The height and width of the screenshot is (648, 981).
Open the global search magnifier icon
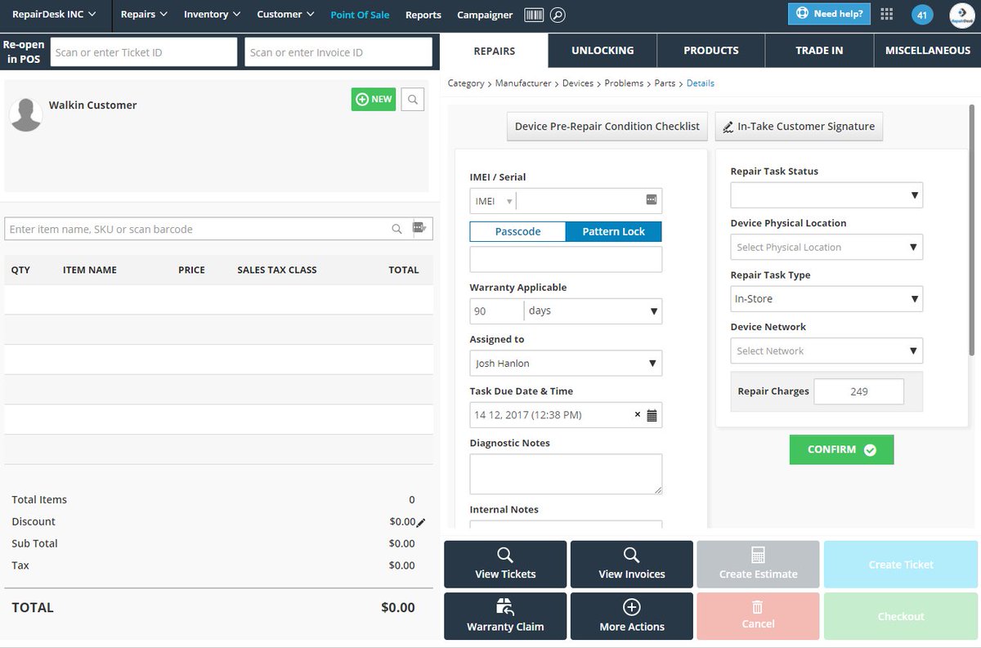[557, 15]
